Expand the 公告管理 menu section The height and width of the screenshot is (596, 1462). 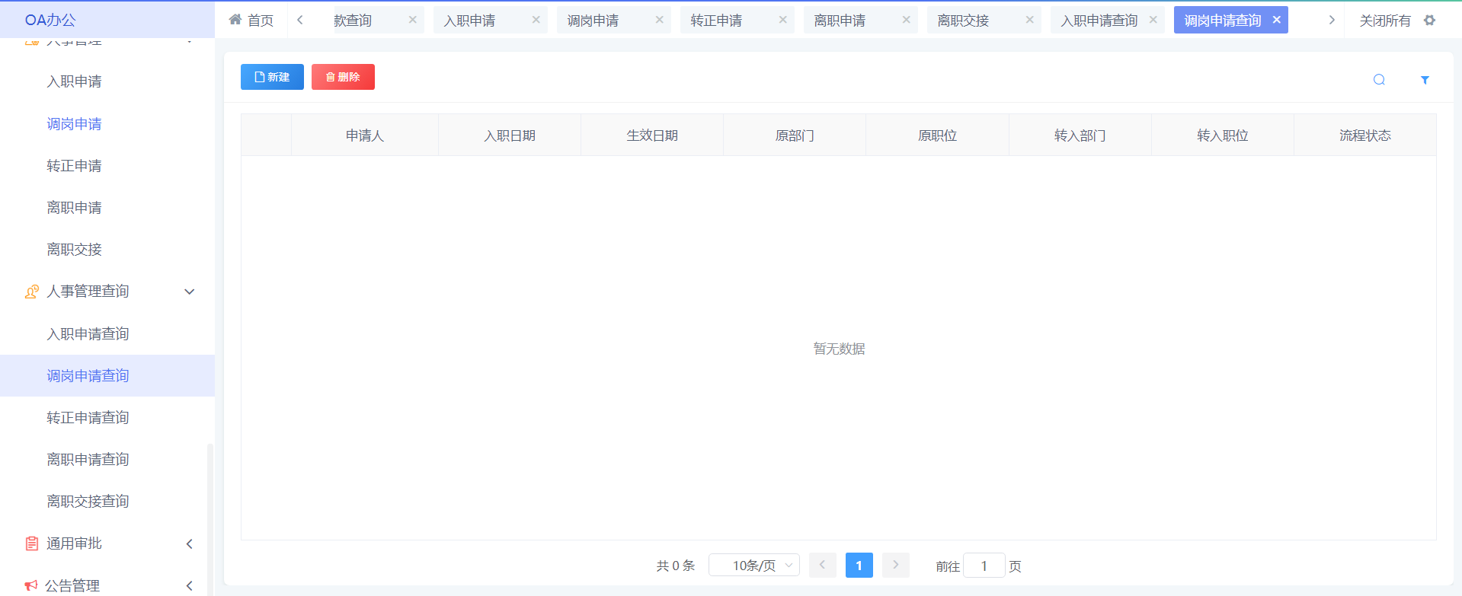190,585
